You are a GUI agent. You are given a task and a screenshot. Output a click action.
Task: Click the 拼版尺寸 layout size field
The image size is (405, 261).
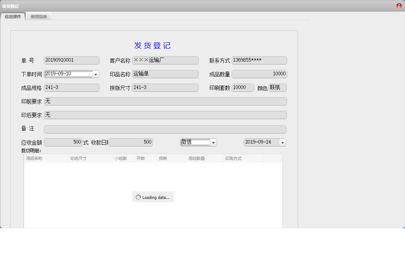[x=165, y=87]
